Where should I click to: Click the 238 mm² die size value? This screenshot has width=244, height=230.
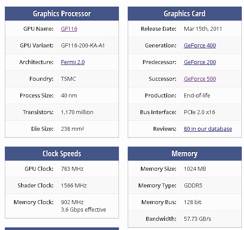pos(72,129)
